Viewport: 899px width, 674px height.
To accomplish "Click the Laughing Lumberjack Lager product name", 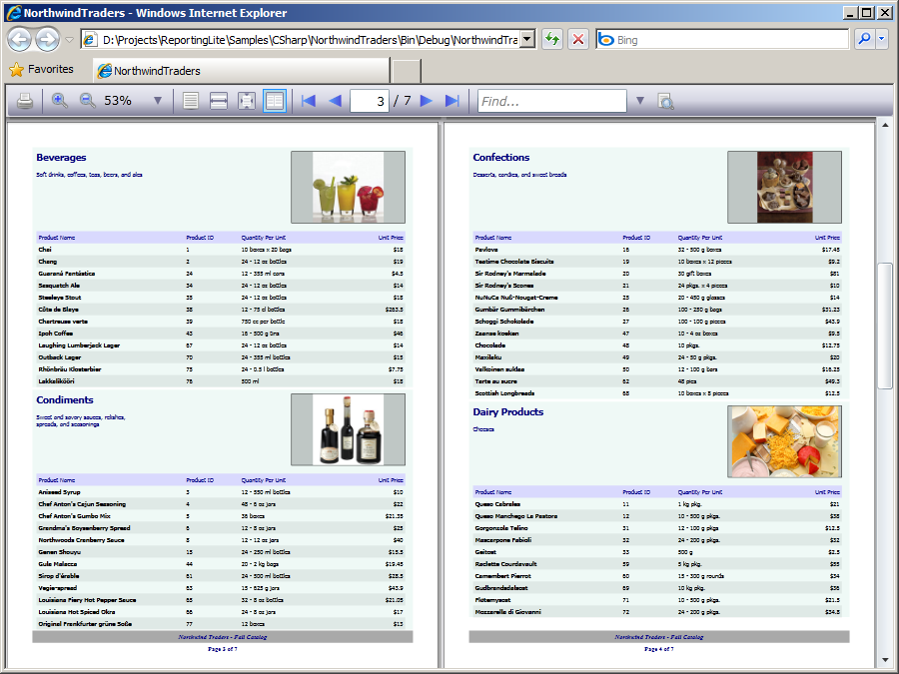I will pos(79,345).
